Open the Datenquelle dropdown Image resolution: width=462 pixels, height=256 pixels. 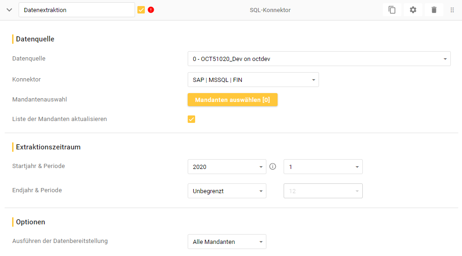319,59
